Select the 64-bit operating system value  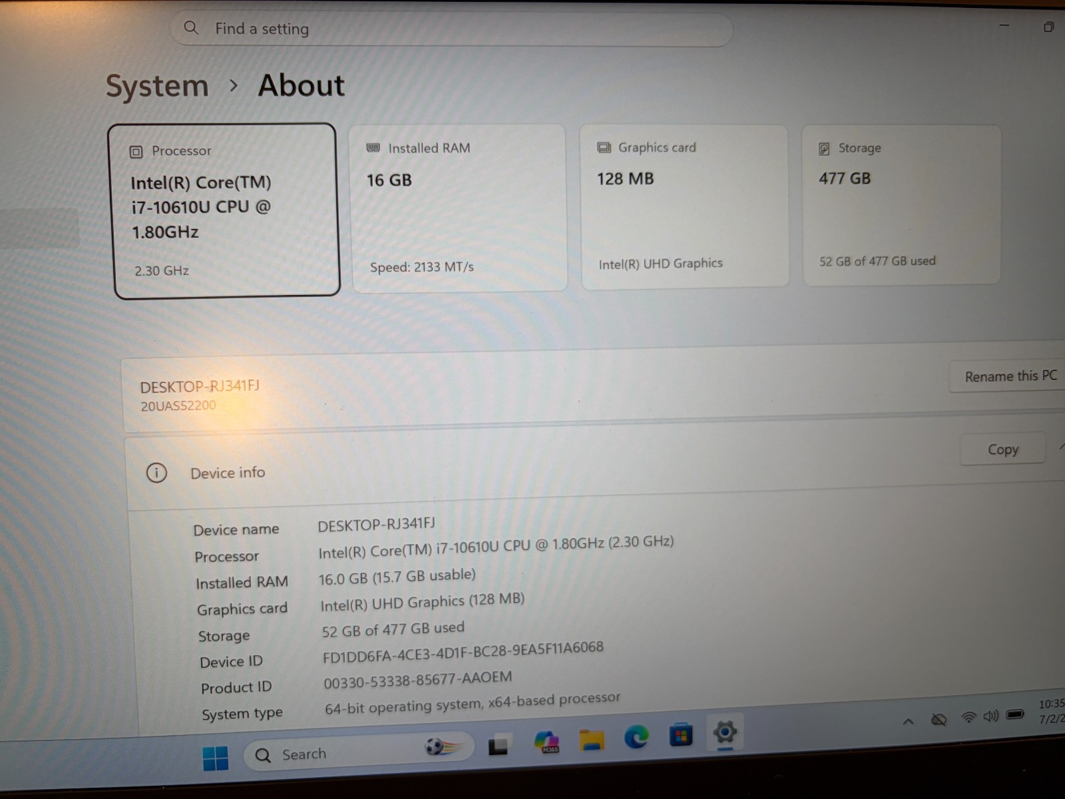[473, 703]
